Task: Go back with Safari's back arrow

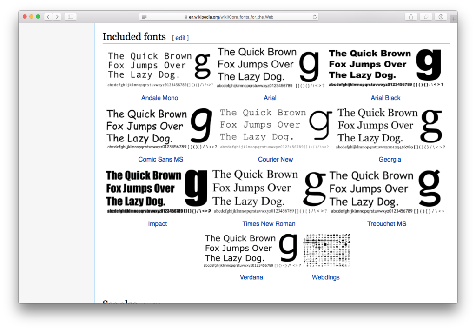Action: pyautogui.click(x=48, y=17)
